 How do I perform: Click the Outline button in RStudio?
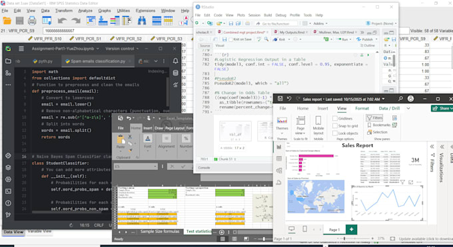367,46
